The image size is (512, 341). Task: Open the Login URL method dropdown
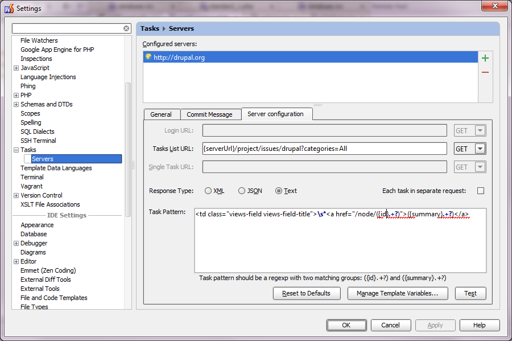(x=480, y=131)
